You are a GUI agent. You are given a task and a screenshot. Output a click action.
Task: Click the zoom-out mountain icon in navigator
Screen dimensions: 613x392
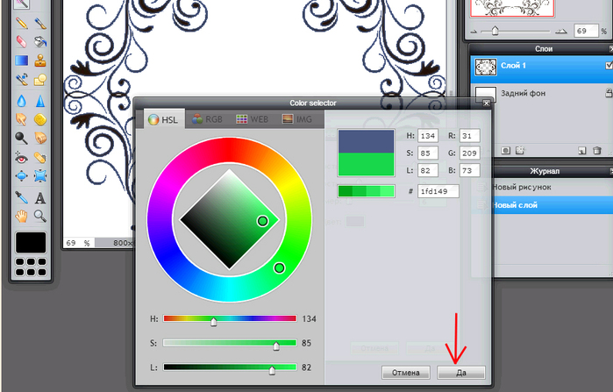pos(474,32)
